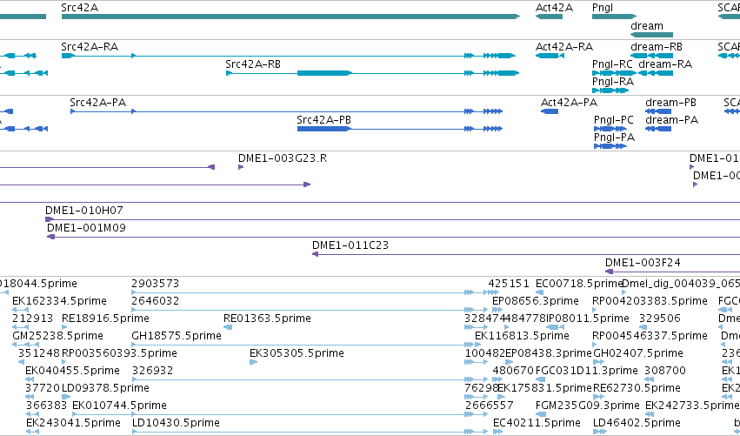Select the 212913 EST label
740x436 pixels.
point(32,319)
